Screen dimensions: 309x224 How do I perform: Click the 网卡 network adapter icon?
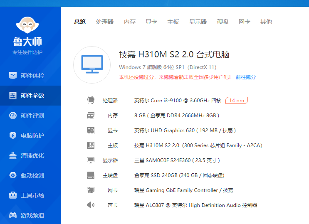[91, 190]
